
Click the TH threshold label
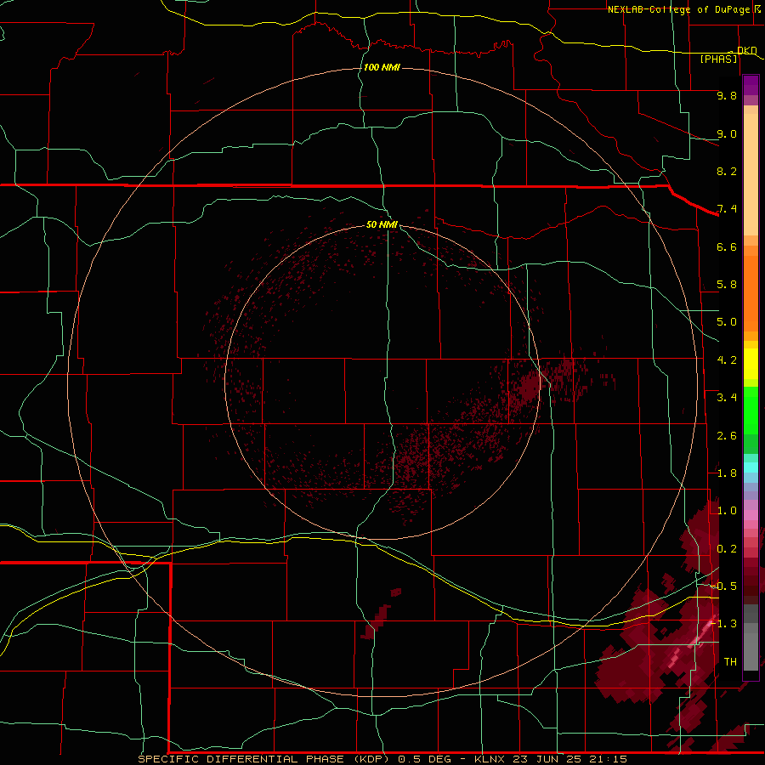pos(730,662)
